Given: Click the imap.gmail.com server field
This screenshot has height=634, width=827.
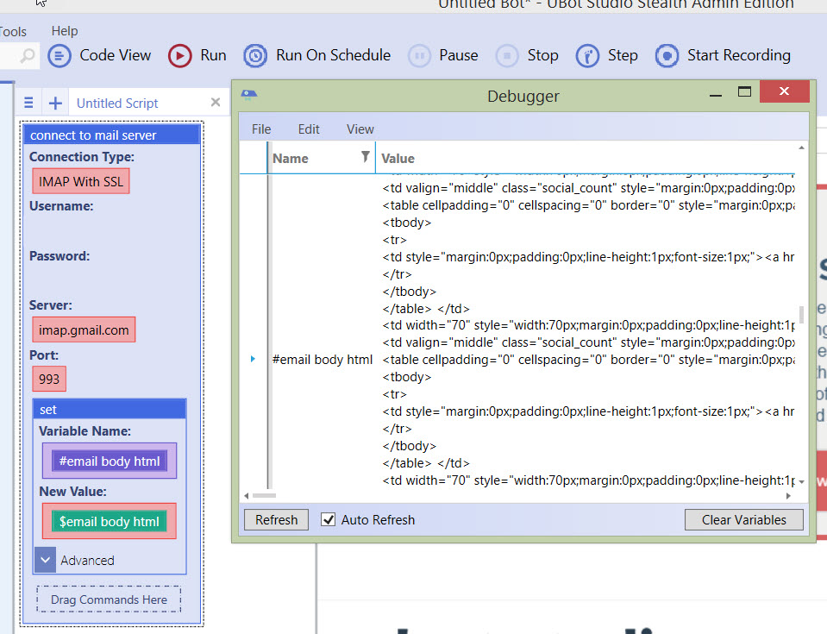Looking at the screenshot, I should 84,330.
